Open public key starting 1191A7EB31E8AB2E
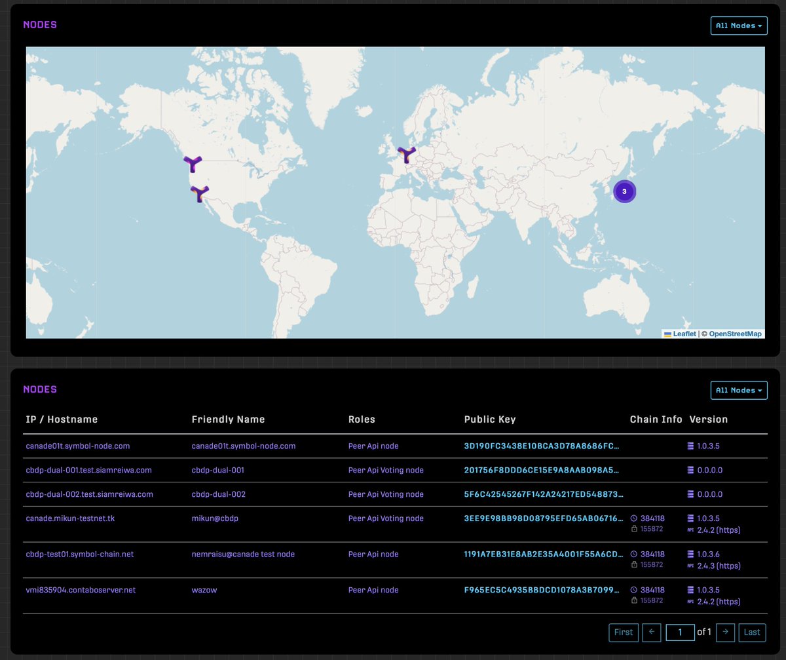This screenshot has width=786, height=660. tap(544, 554)
